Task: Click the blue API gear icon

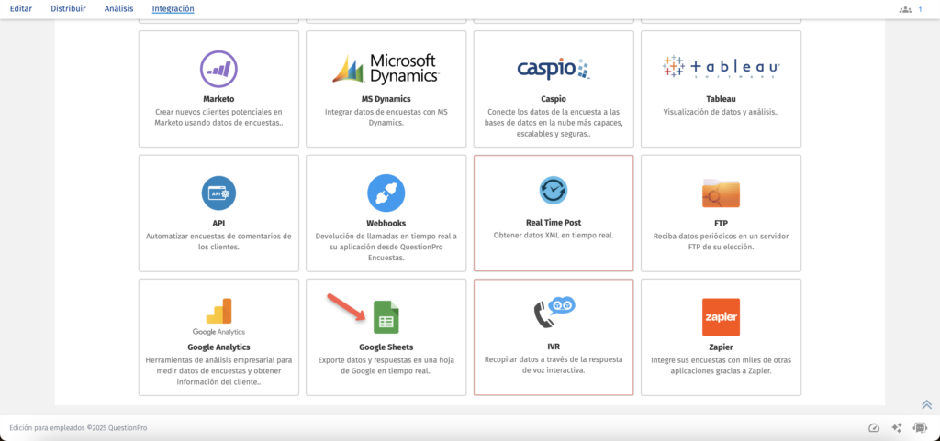Action: (218, 193)
